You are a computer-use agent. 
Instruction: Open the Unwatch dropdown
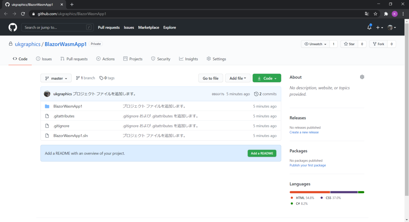[x=315, y=44]
